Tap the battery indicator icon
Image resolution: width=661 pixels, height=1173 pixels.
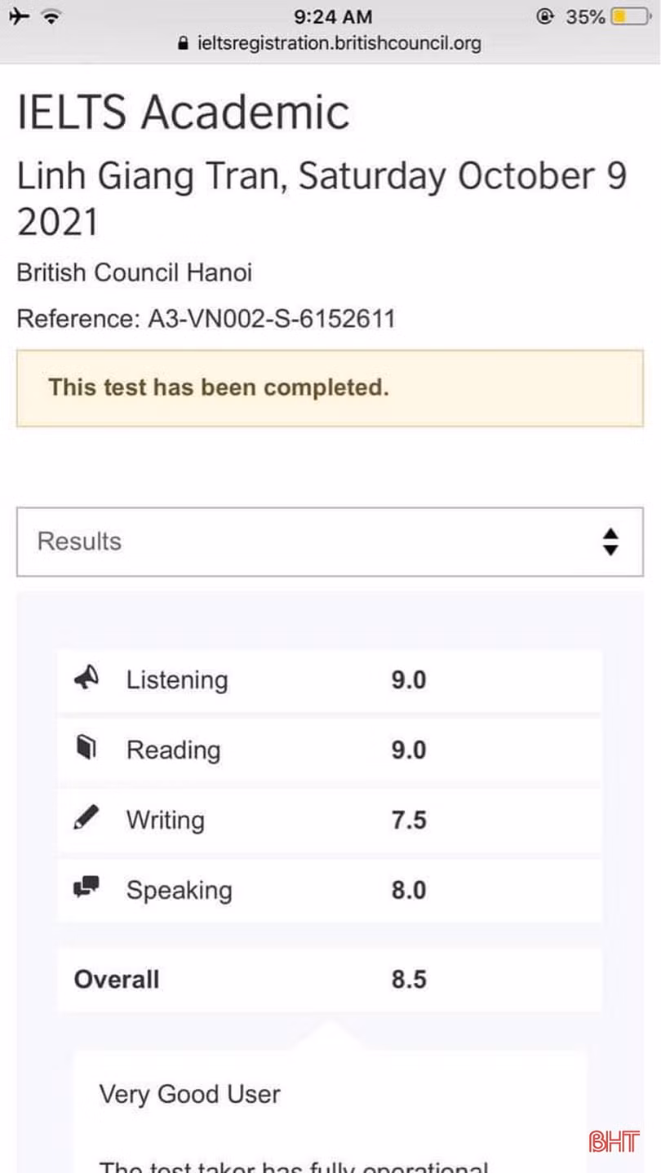(631, 16)
